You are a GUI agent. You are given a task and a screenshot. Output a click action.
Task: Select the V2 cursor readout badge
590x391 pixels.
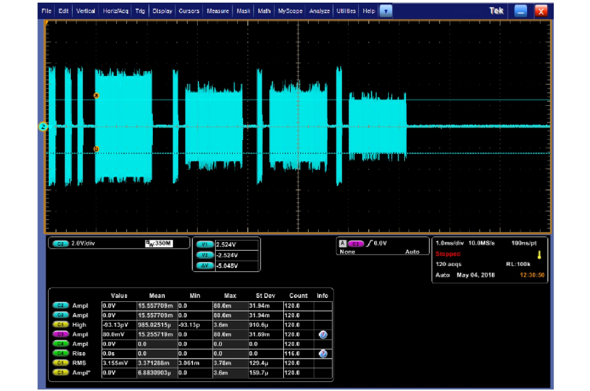[x=205, y=255]
